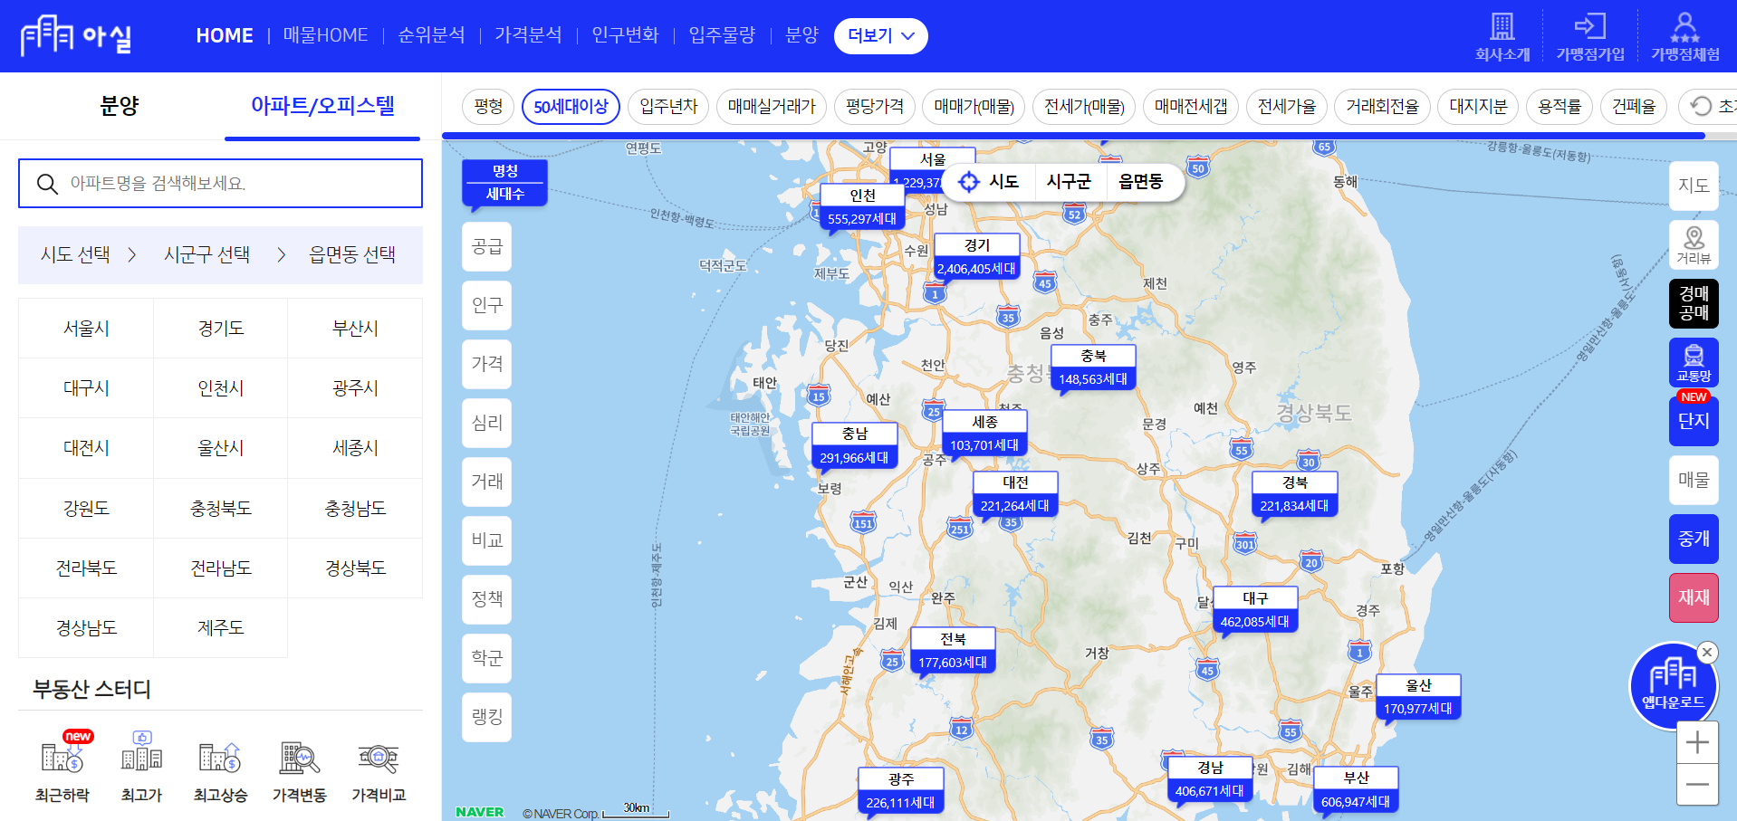Click the 회사소개 icon
This screenshot has height=821, width=1737.
[x=1502, y=34]
